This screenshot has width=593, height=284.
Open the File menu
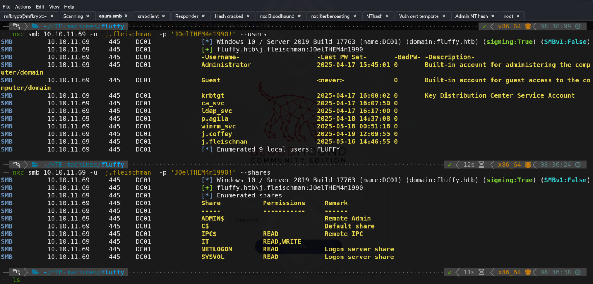(x=6, y=7)
